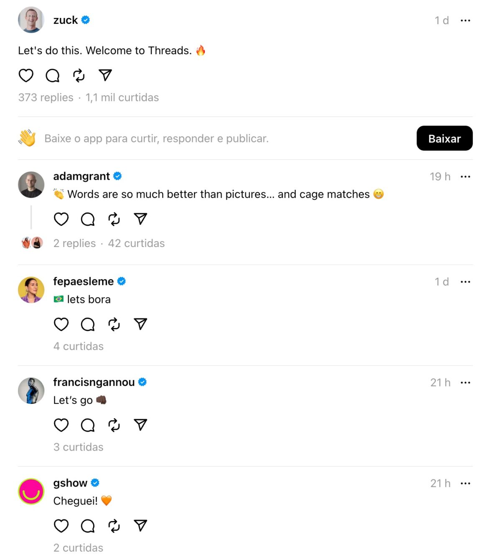Open the options menu on zuck's post
493x560 pixels.
click(465, 20)
